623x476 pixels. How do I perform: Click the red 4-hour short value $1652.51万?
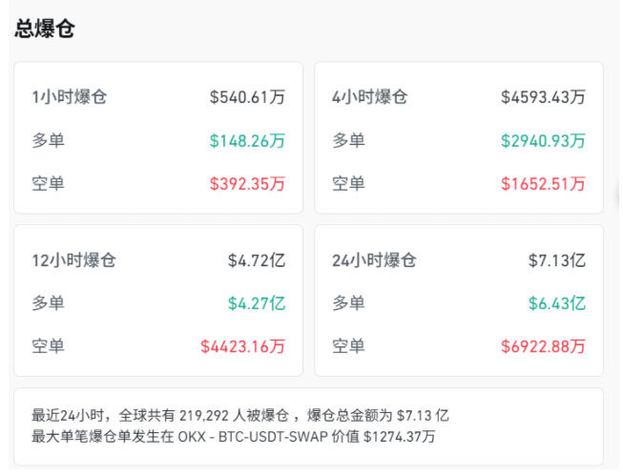(543, 184)
